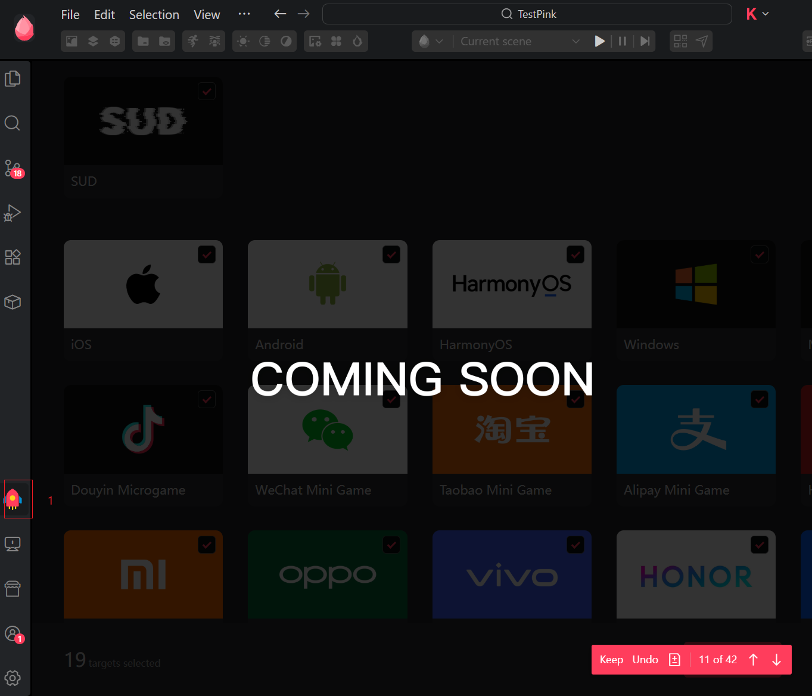This screenshot has height=696, width=812.
Task: Click Keep to accept the change
Action: click(x=611, y=660)
